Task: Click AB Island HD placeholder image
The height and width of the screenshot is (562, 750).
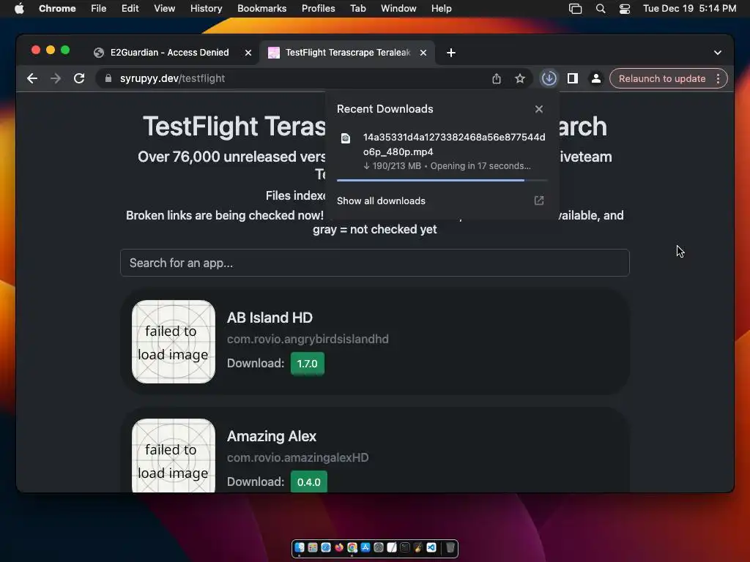Action: [x=173, y=342]
